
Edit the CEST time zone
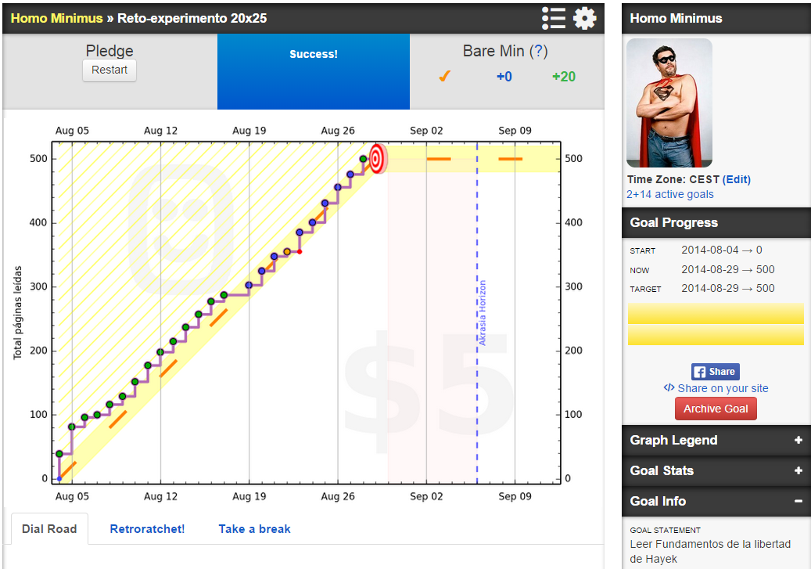point(736,179)
